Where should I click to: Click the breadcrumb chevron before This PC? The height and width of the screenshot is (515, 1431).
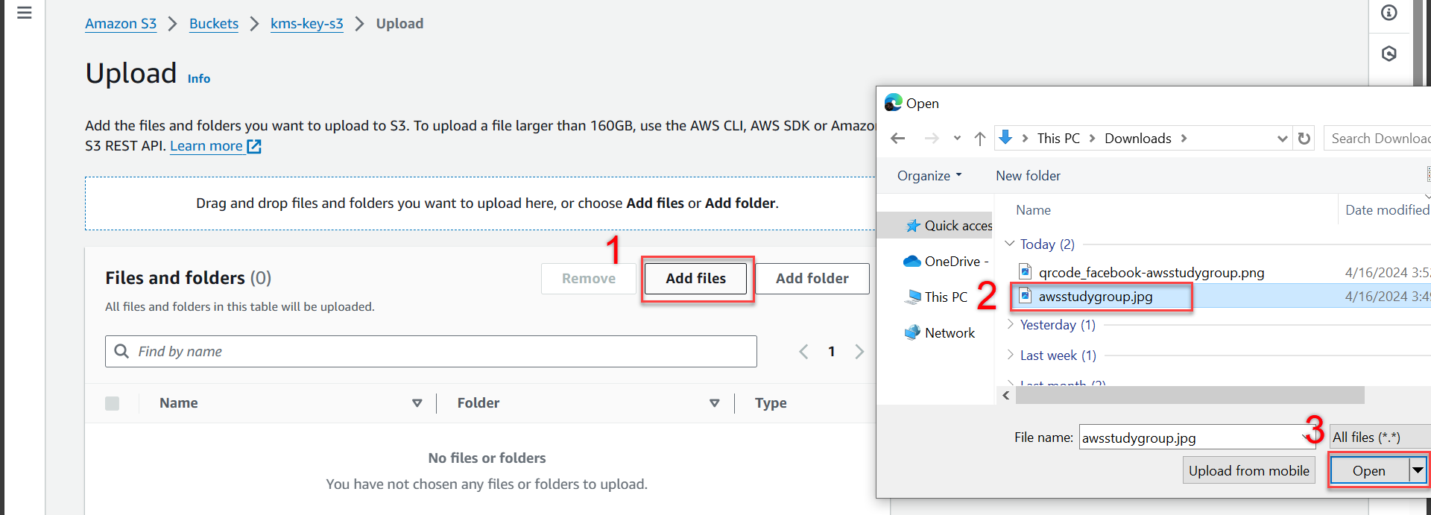tap(1026, 139)
